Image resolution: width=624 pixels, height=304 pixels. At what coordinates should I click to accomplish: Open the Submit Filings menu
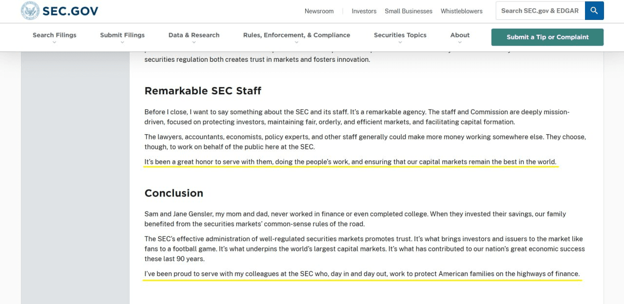[122, 35]
